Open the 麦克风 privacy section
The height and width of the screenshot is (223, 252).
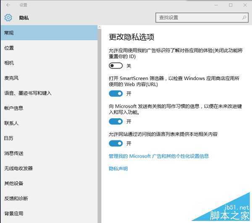coord(49,78)
